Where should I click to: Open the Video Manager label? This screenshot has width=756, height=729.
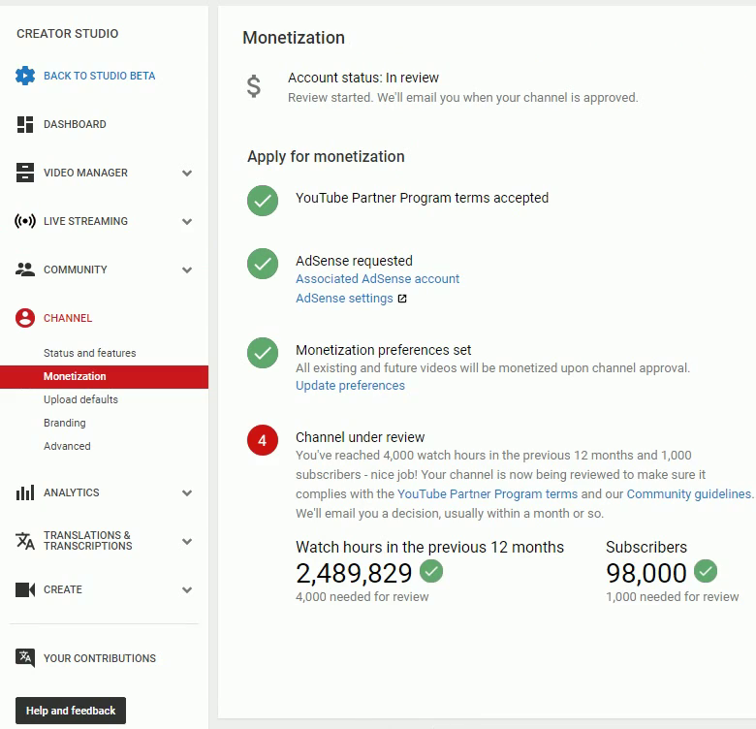click(85, 173)
